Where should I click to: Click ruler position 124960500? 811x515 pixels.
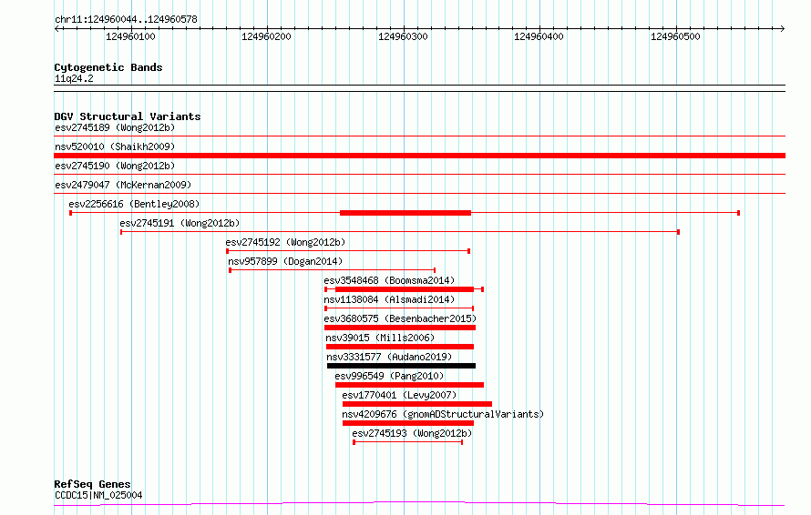point(675,36)
